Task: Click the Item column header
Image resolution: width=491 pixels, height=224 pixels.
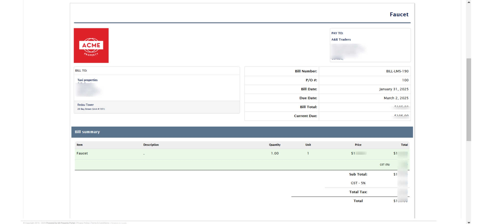Action: click(x=80, y=145)
